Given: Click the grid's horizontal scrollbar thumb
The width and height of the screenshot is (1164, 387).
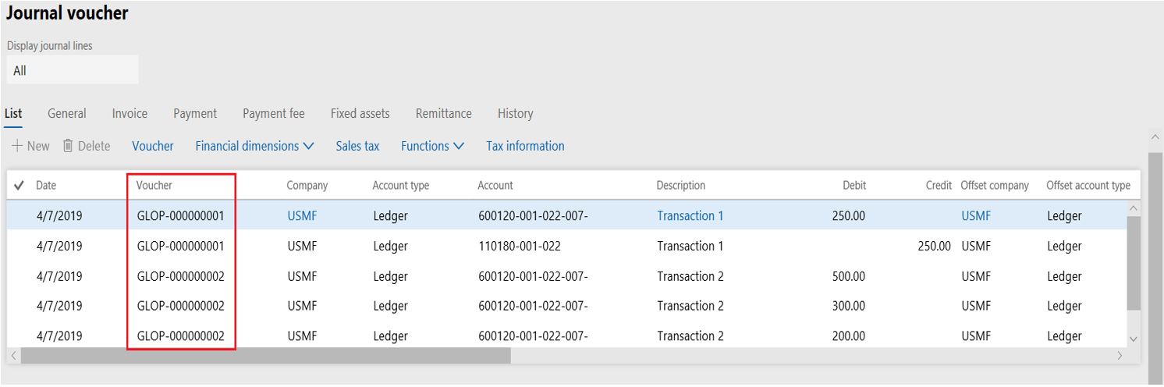Looking at the screenshot, I should 265,356.
